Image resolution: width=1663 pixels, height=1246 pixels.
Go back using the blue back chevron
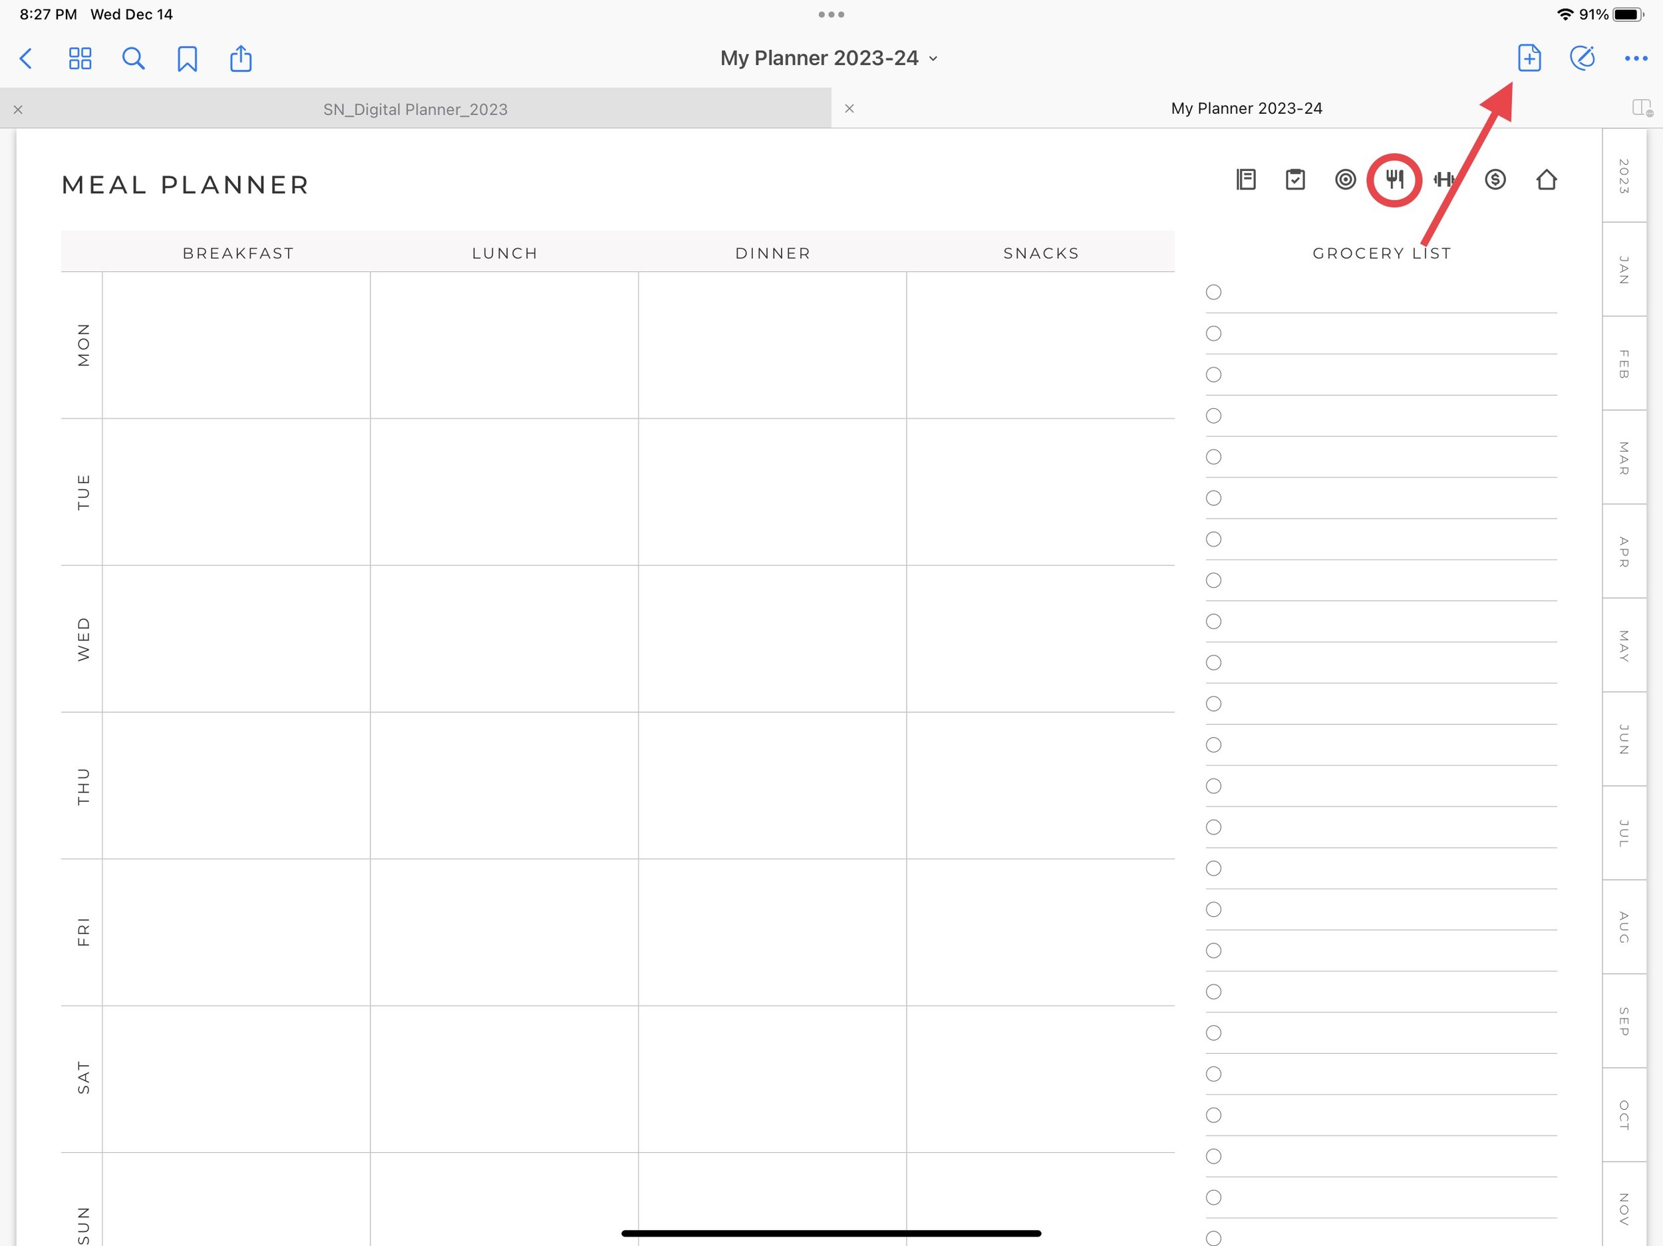pos(27,59)
